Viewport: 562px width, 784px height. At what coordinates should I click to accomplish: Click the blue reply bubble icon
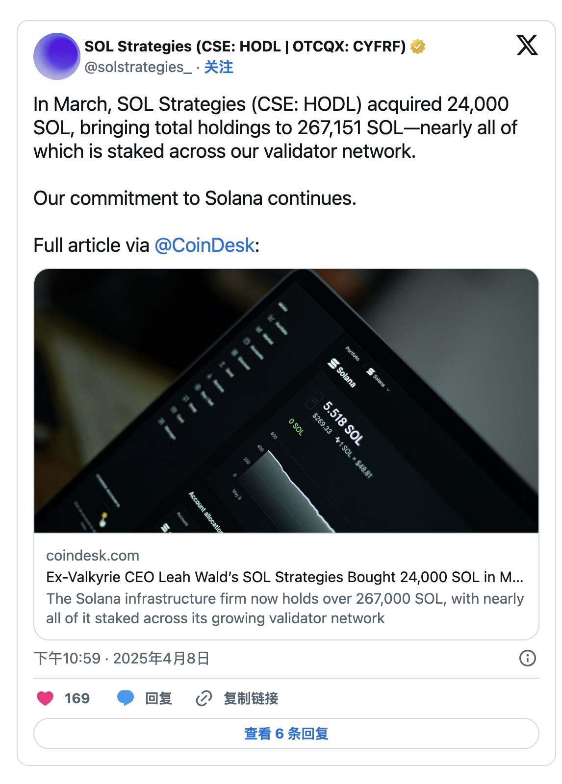tap(126, 698)
